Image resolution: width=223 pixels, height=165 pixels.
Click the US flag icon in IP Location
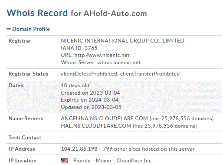click(64, 161)
